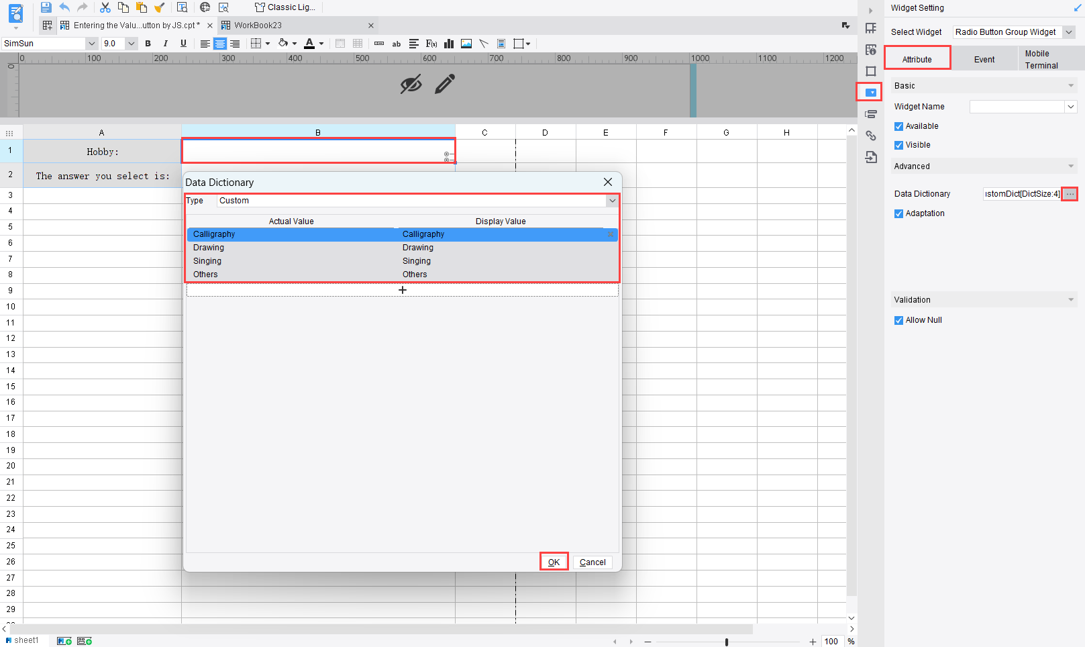Open the Widget Setting sidebar icon
1085x647 pixels.
(x=871, y=93)
